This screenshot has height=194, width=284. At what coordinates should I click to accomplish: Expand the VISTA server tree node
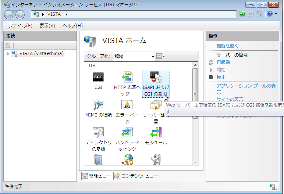pyautogui.click(x=8, y=54)
